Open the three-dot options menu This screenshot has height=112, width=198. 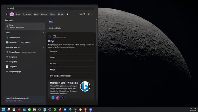93,14
